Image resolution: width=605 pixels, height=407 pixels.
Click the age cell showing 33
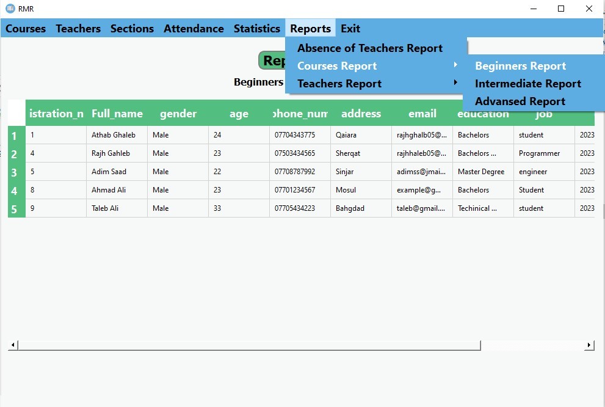pos(239,208)
